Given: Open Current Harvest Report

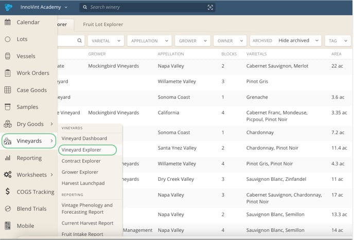Looking at the screenshot, I should [87, 223].
